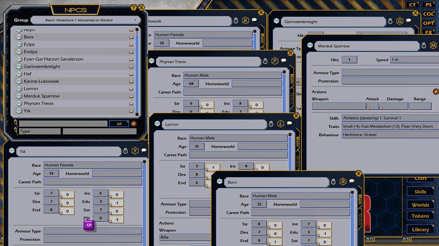Open the Skills sidebar panel

pos(420,192)
